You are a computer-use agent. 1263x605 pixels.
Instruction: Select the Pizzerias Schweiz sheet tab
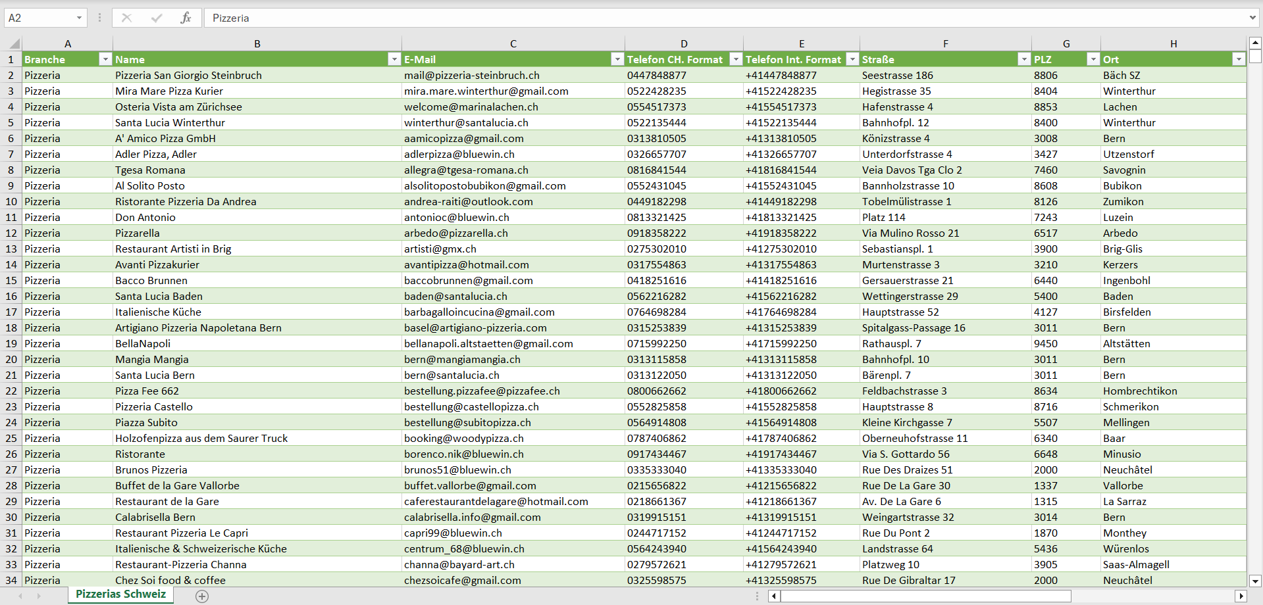(121, 594)
